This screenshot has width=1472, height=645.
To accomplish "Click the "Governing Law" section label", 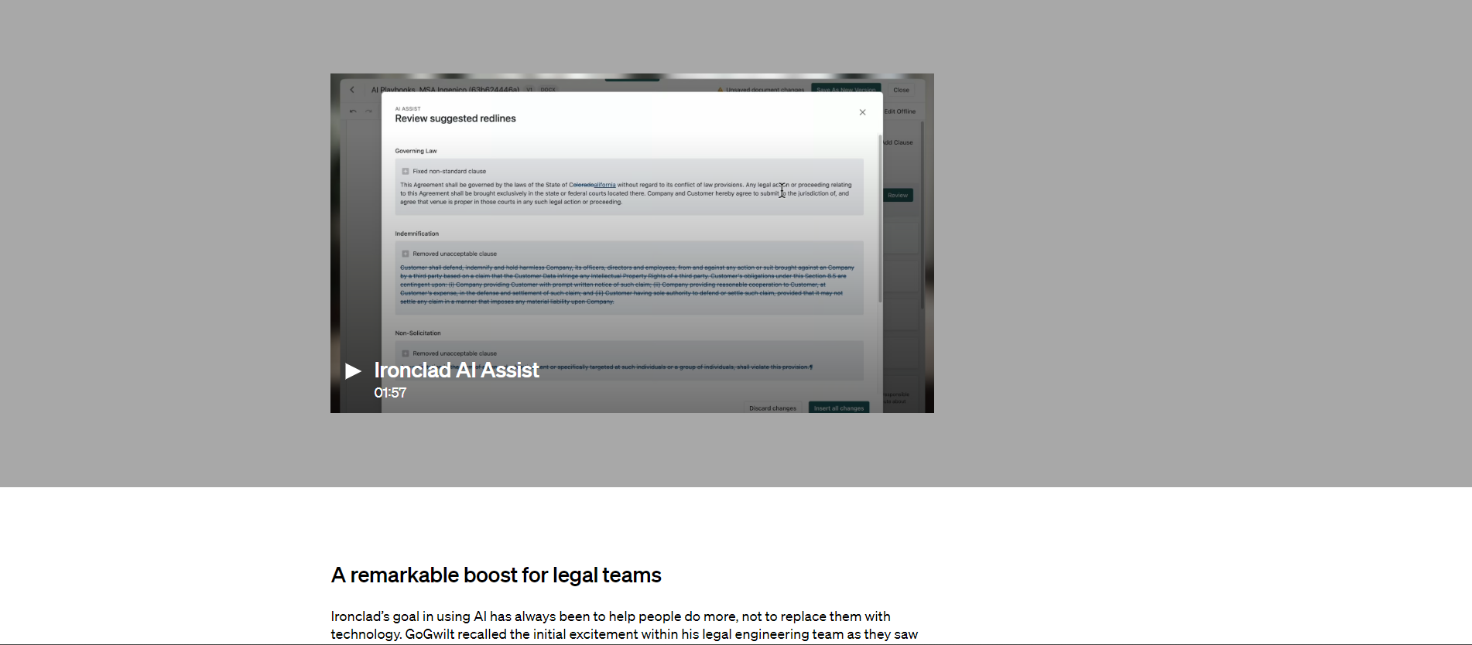I will pos(416,151).
